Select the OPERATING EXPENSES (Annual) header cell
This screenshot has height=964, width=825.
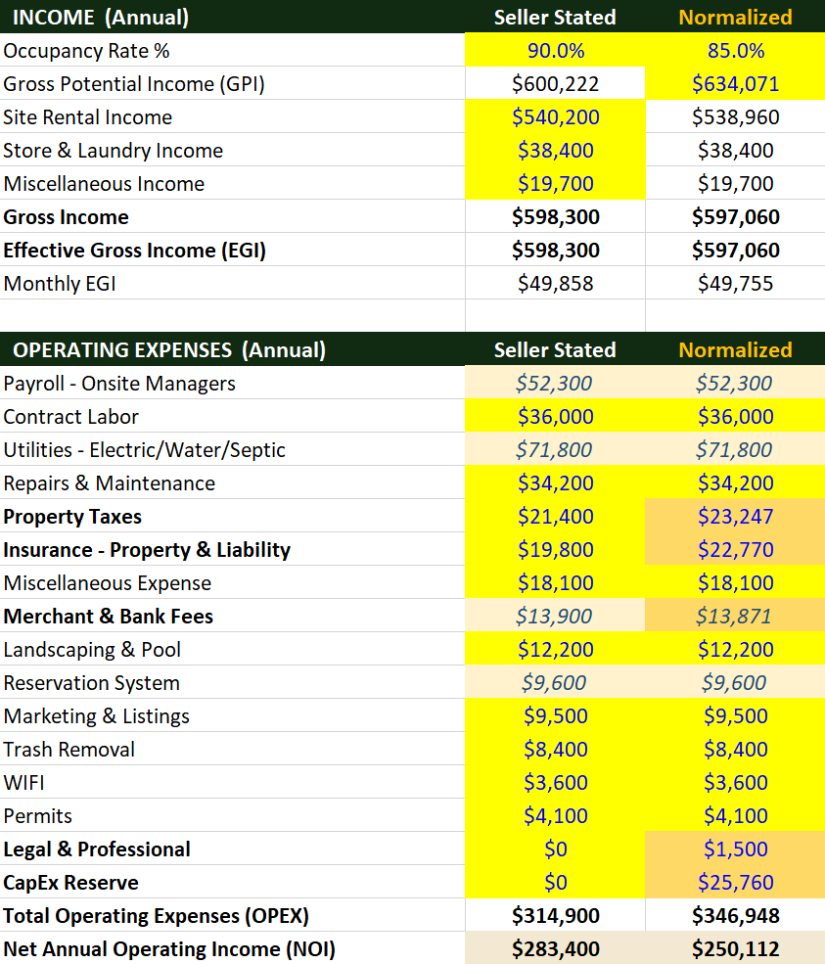[x=232, y=349]
